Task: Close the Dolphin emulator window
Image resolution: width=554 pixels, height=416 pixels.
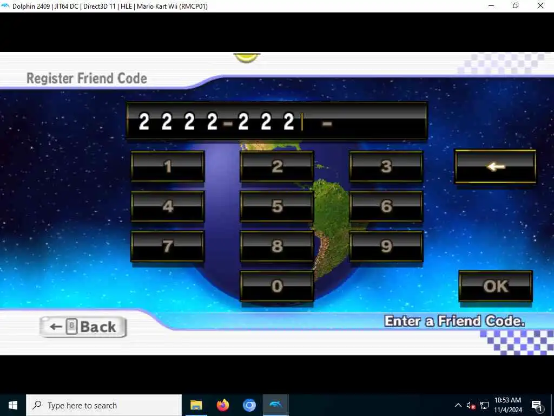Action: click(x=540, y=6)
